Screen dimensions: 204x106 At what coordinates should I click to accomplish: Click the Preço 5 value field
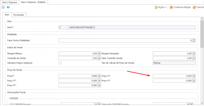[x=78, y=85]
